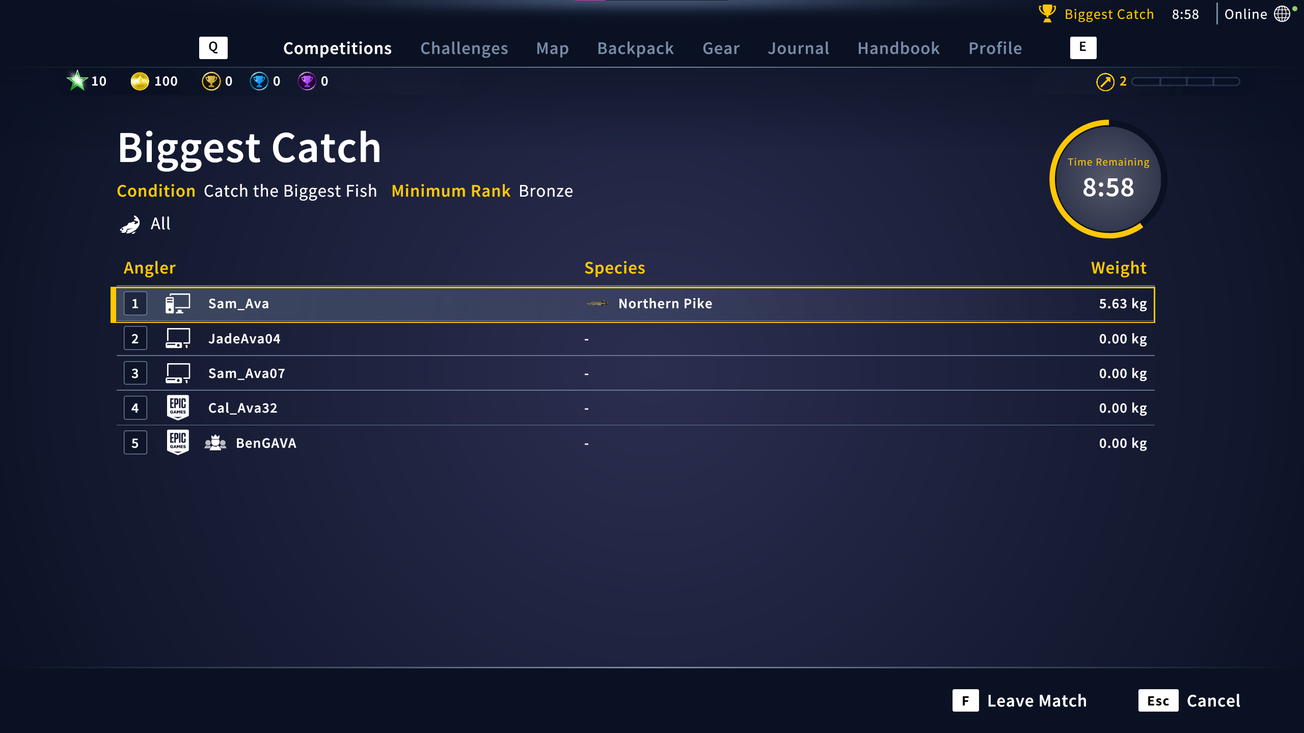The width and height of the screenshot is (1304, 733).
Task: Go to the Handbook tab
Action: click(898, 48)
